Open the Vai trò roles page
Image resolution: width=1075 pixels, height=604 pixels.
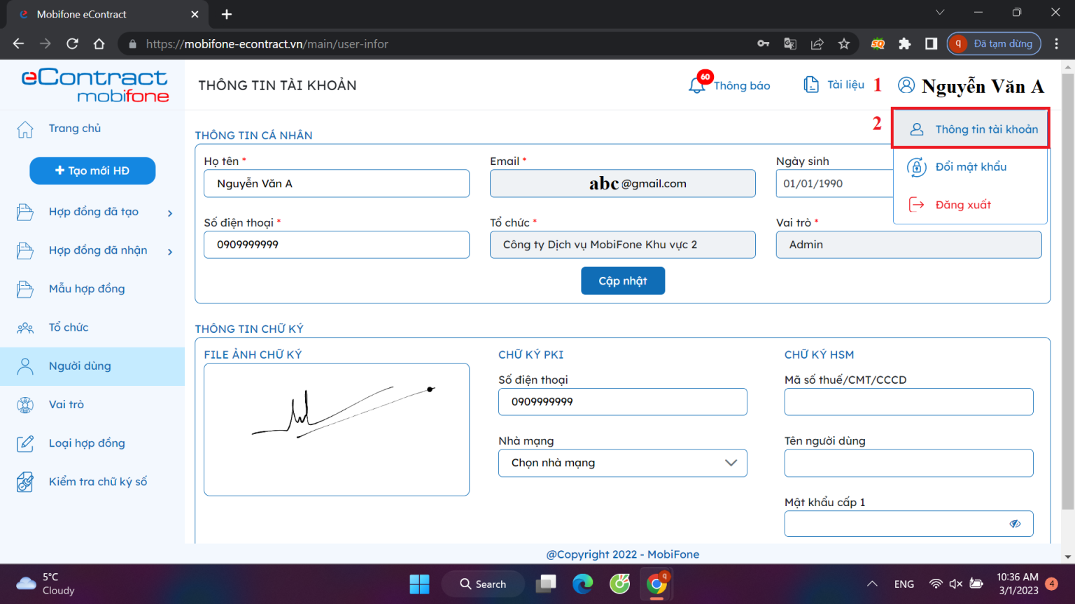(66, 405)
